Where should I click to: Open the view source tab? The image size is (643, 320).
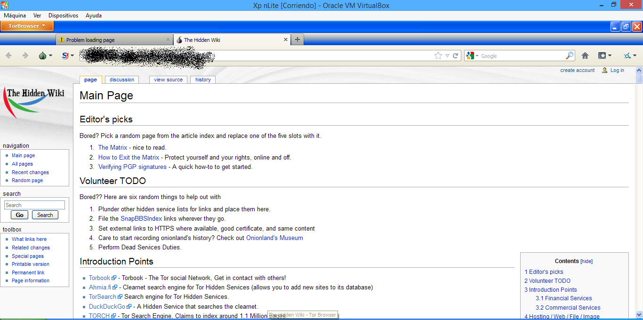(x=168, y=80)
